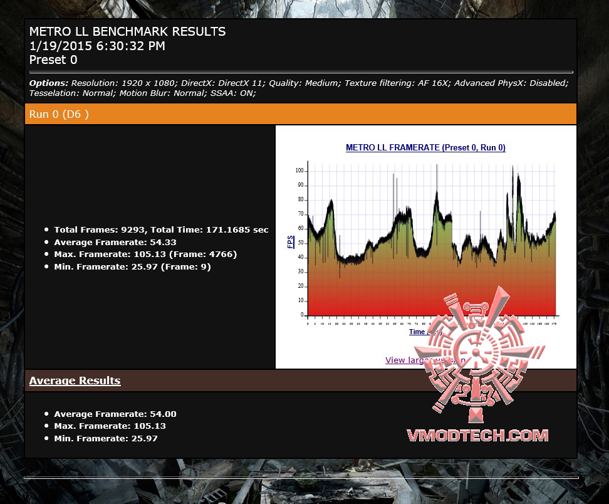Select 'Min. Framerate: 25.97' in Average Results
This screenshot has width=609, height=504.
click(106, 438)
